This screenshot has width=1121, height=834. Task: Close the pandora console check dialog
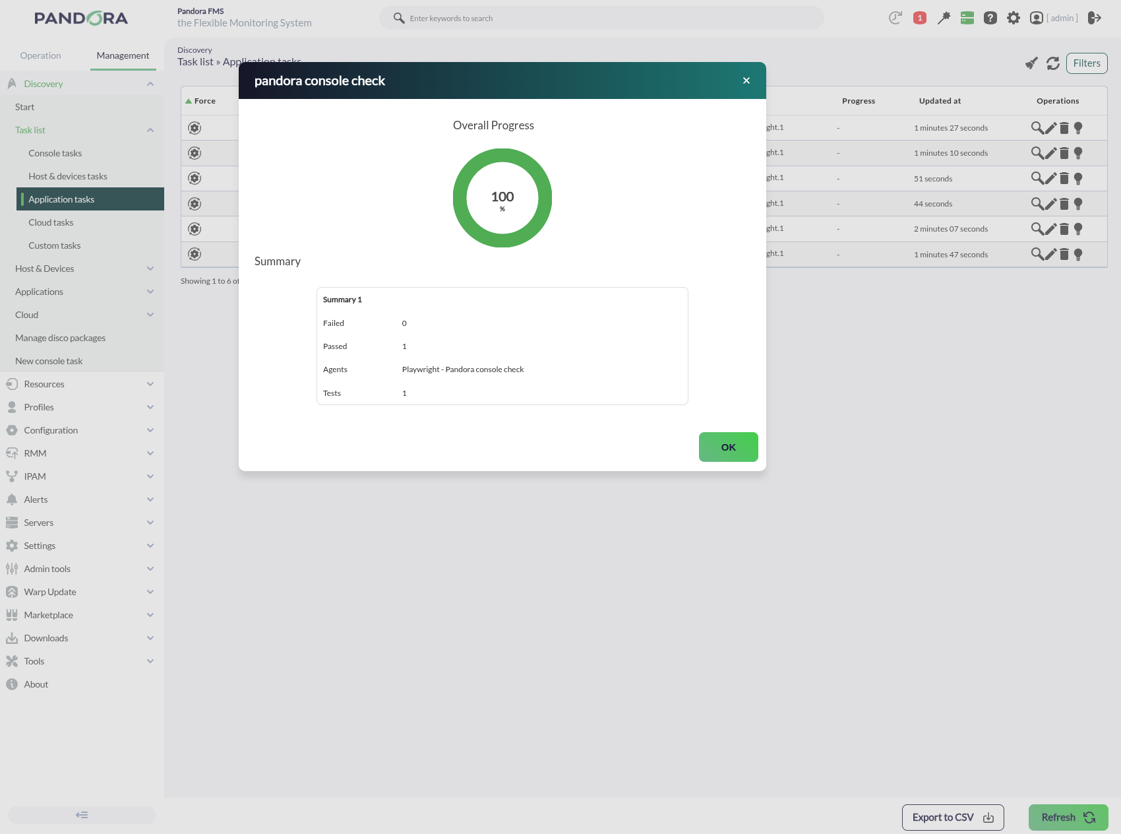pyautogui.click(x=746, y=80)
